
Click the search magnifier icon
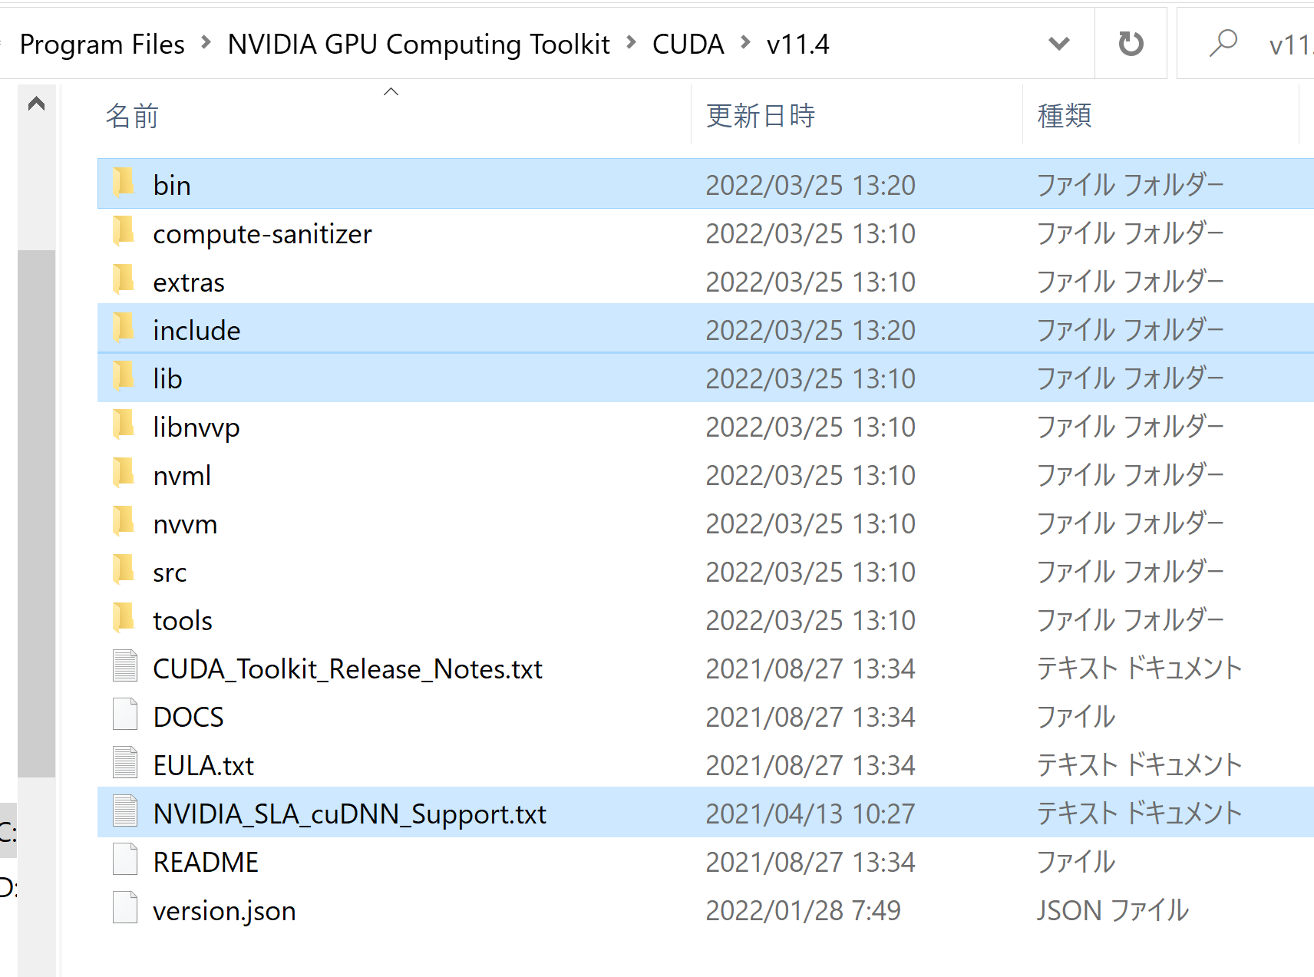tap(1223, 43)
